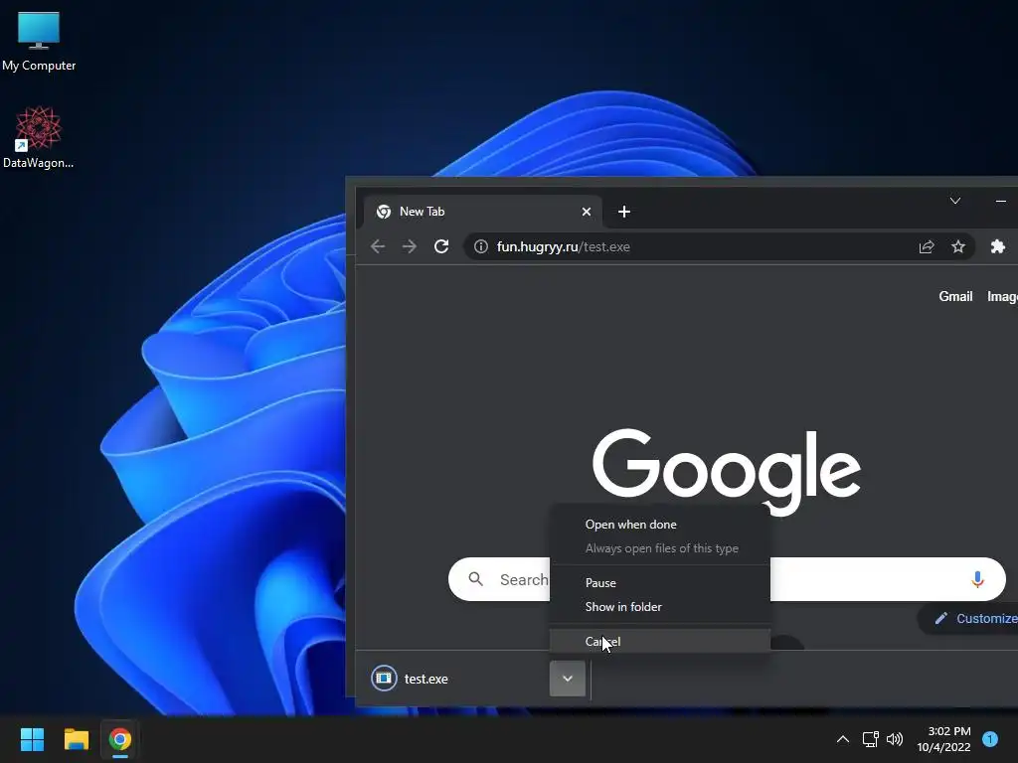Click the search magnifier icon

pos(476,579)
